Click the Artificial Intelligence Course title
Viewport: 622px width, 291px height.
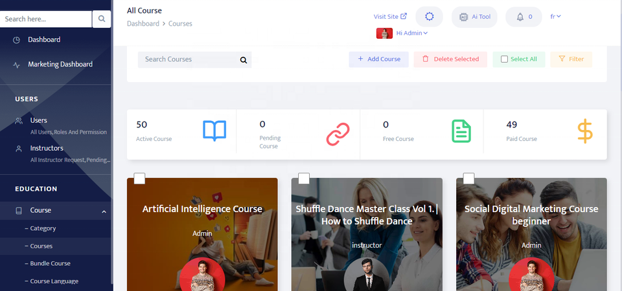[202, 209]
